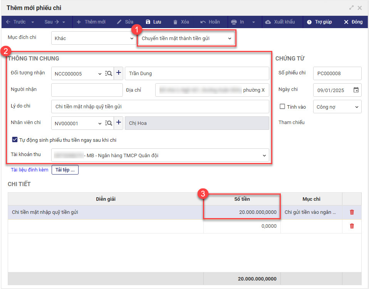The height and width of the screenshot is (289, 369).
Task: Open the Ngày chi calendar icon
Action: point(356,90)
